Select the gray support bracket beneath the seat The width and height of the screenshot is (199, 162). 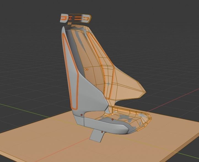click(x=97, y=136)
